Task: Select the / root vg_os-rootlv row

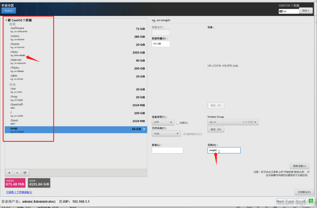Action: (76, 114)
